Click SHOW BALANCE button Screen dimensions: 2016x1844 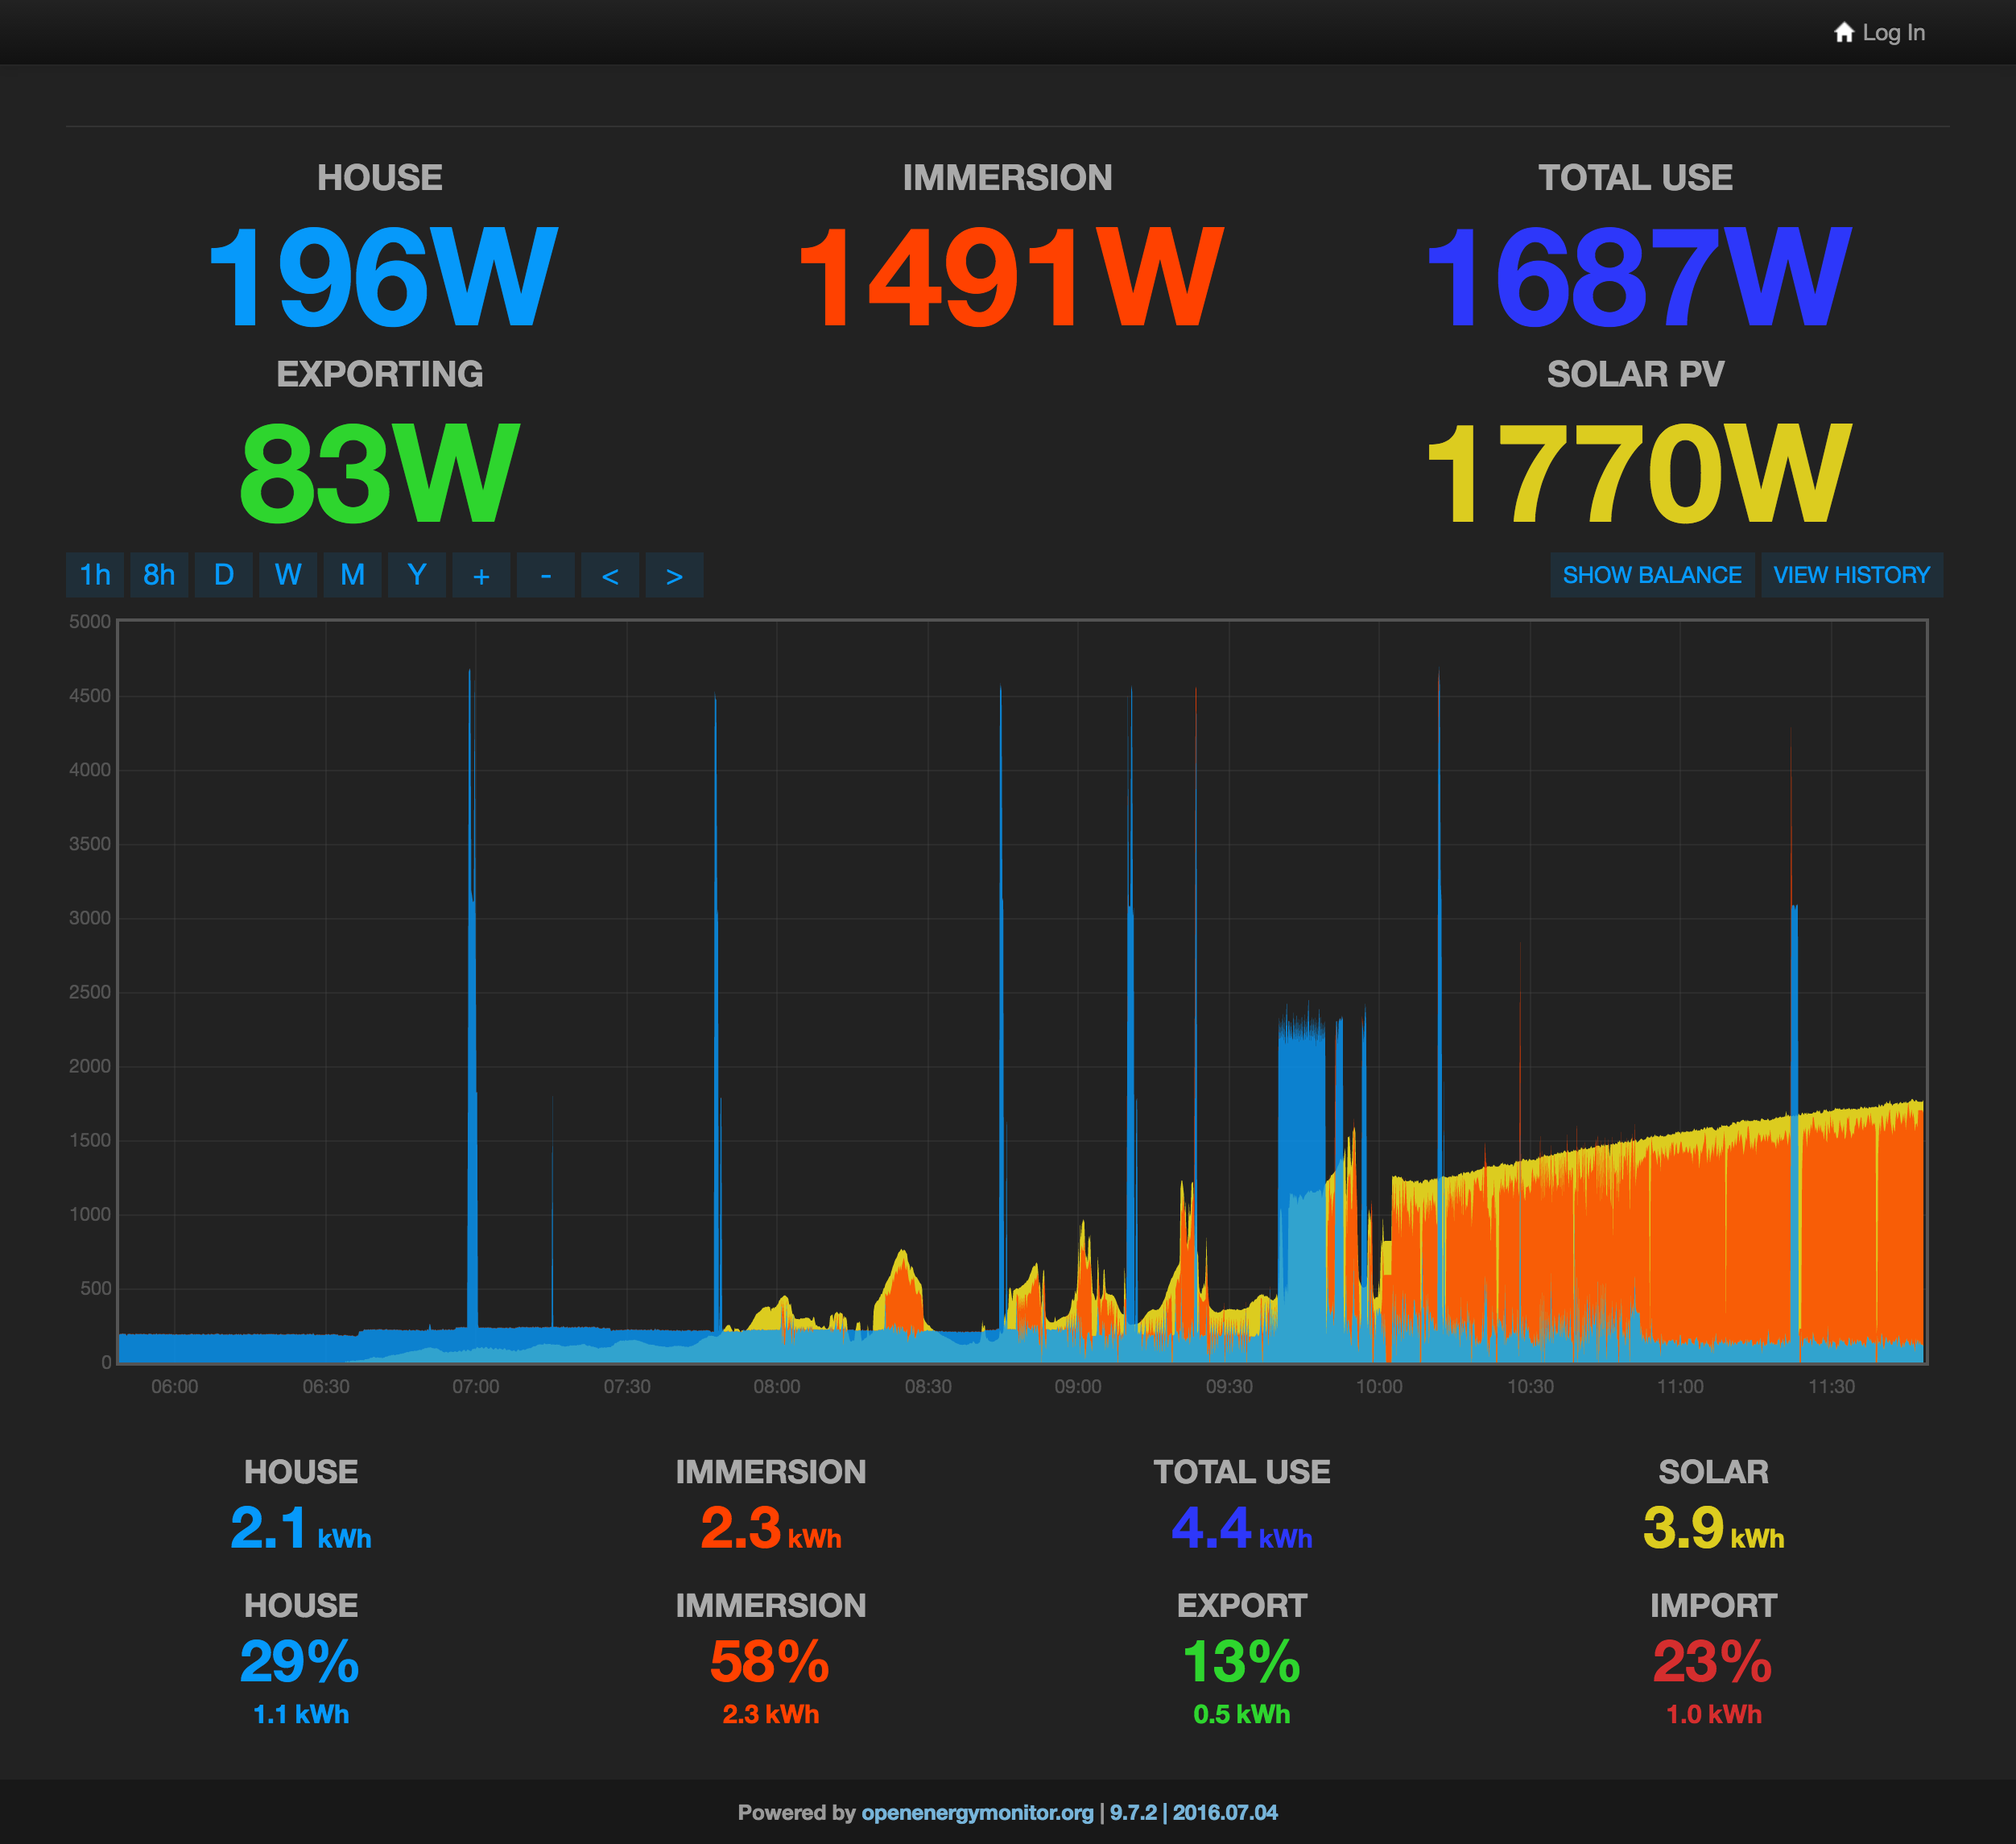click(1652, 575)
